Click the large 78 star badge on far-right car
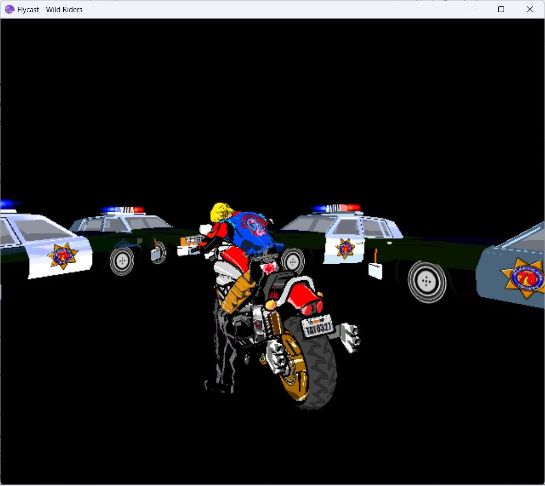 pos(524,279)
